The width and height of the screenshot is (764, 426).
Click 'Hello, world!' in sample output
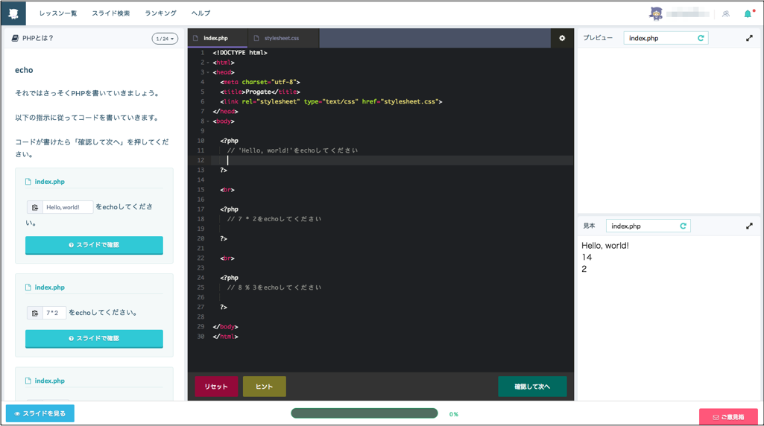[604, 246]
